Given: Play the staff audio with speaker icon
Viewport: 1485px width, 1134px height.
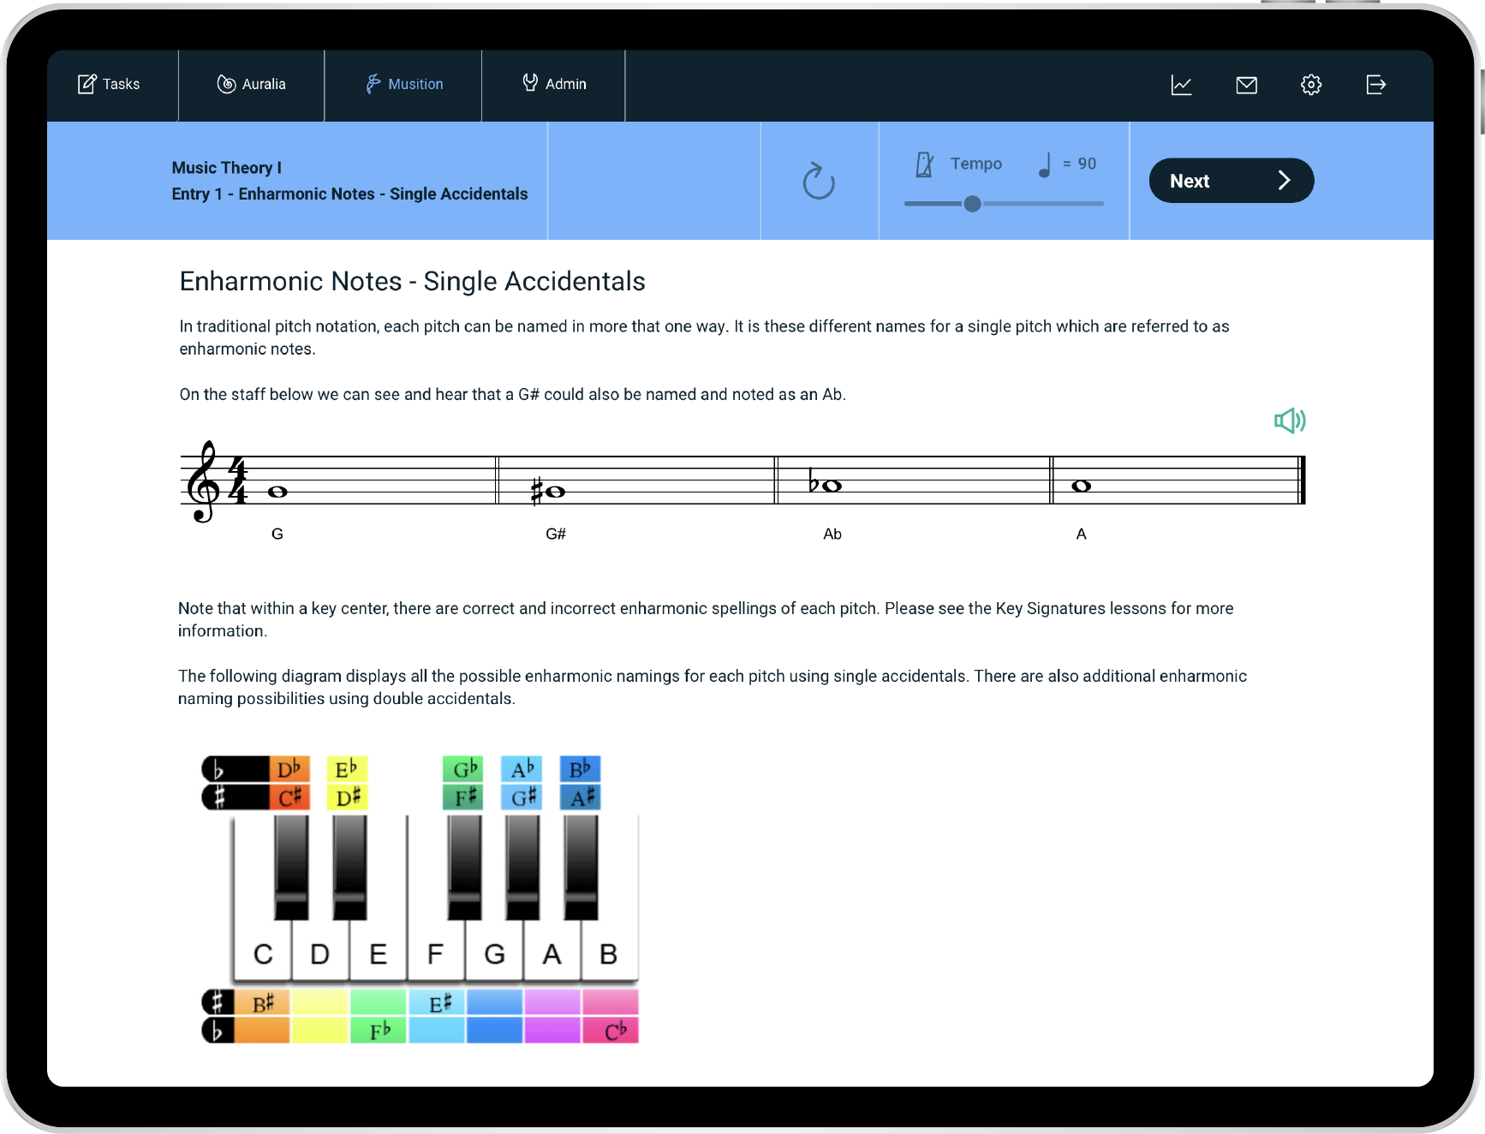Looking at the screenshot, I should click(1289, 421).
